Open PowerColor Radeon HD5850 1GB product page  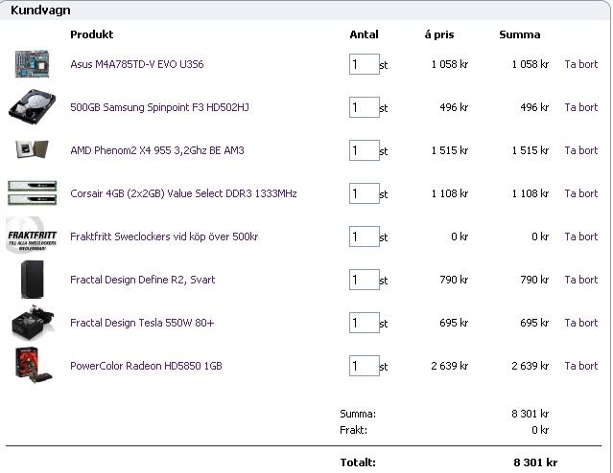[x=146, y=366]
